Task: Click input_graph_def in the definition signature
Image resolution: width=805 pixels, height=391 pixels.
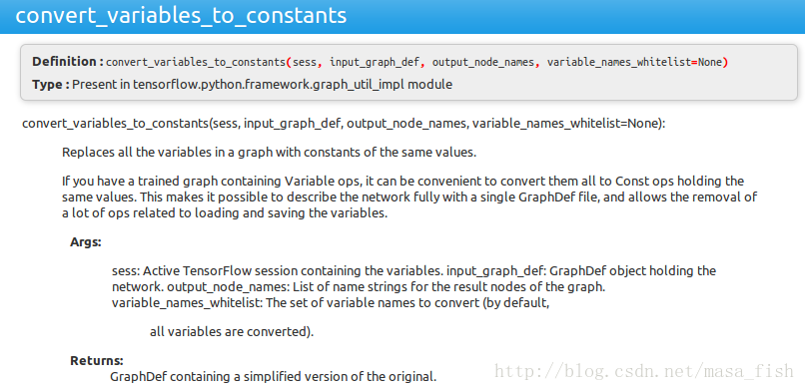Action: click(375, 63)
